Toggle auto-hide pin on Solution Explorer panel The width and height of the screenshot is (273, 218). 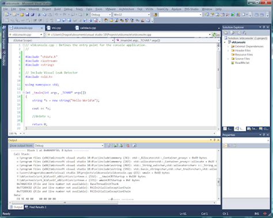(x=264, y=27)
